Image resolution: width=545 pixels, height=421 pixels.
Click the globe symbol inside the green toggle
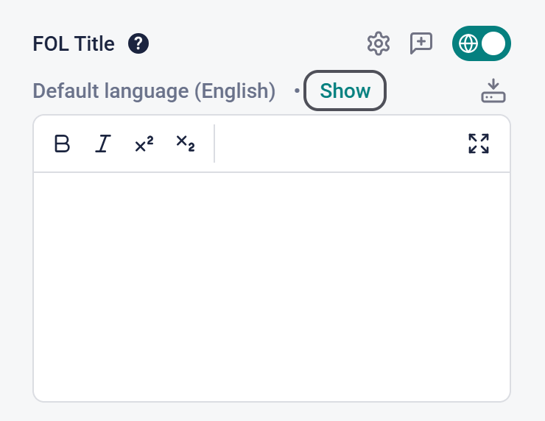[468, 44]
